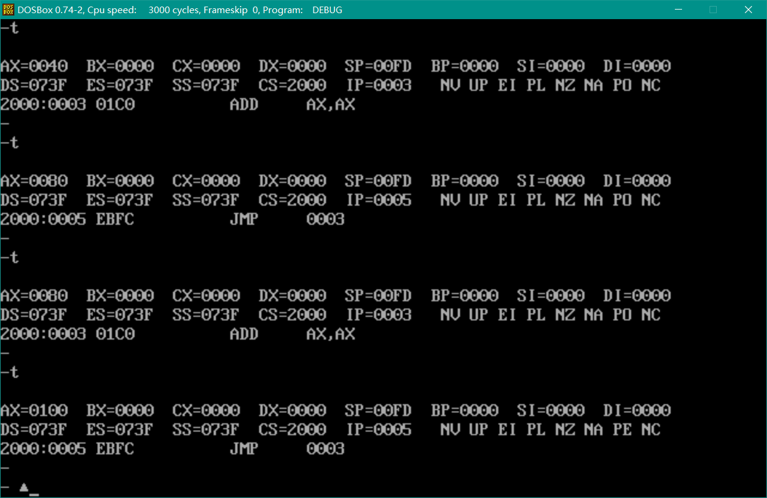Click SI=0000 in the AX=0040 row

(x=551, y=66)
